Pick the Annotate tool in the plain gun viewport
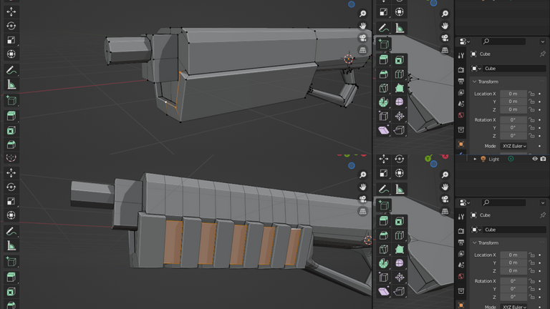 tap(11, 70)
